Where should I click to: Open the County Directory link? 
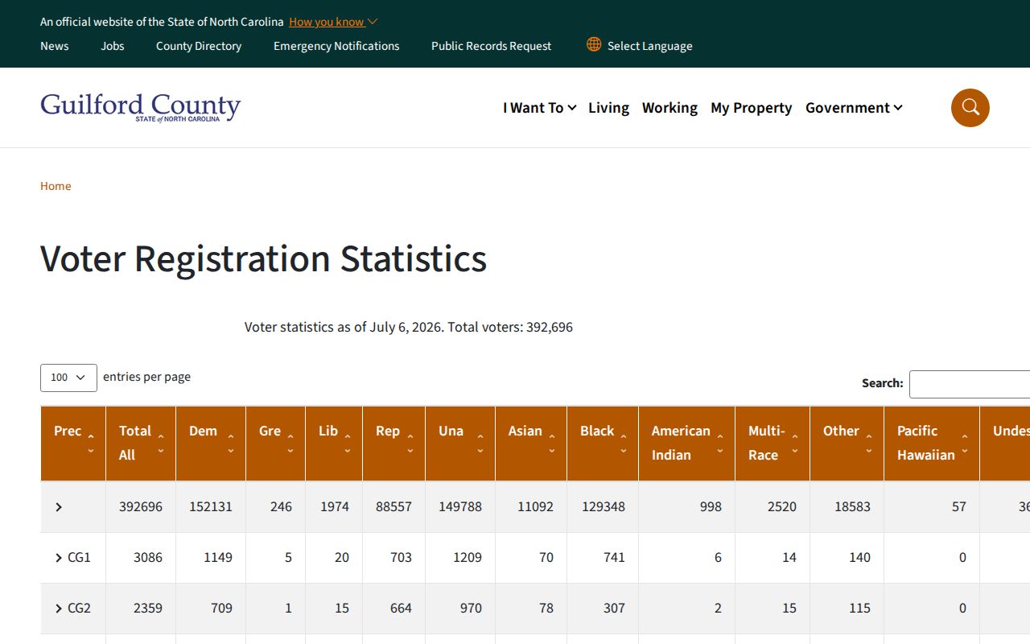[x=199, y=46]
